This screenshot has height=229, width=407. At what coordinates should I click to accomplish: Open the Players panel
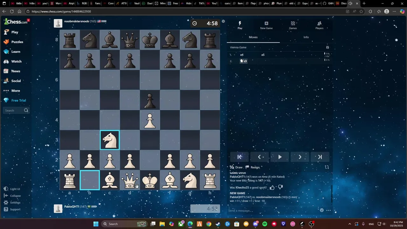319,25
